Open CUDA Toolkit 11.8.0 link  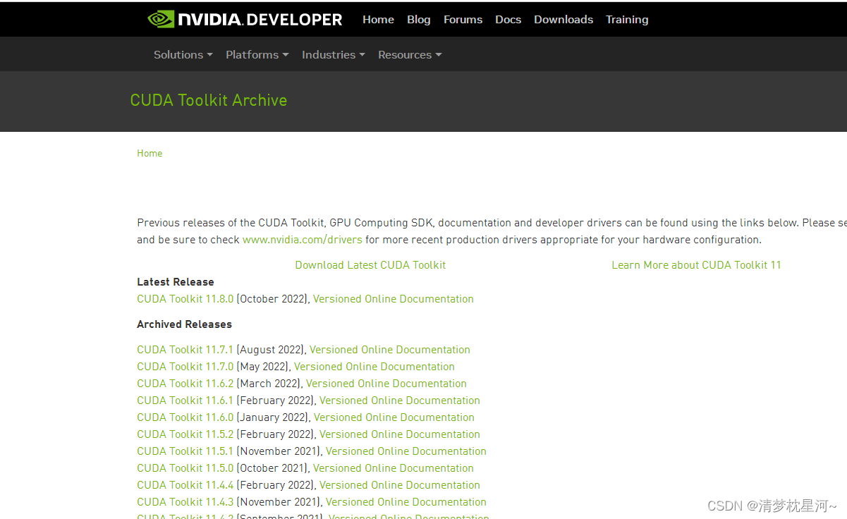pyautogui.click(x=185, y=299)
